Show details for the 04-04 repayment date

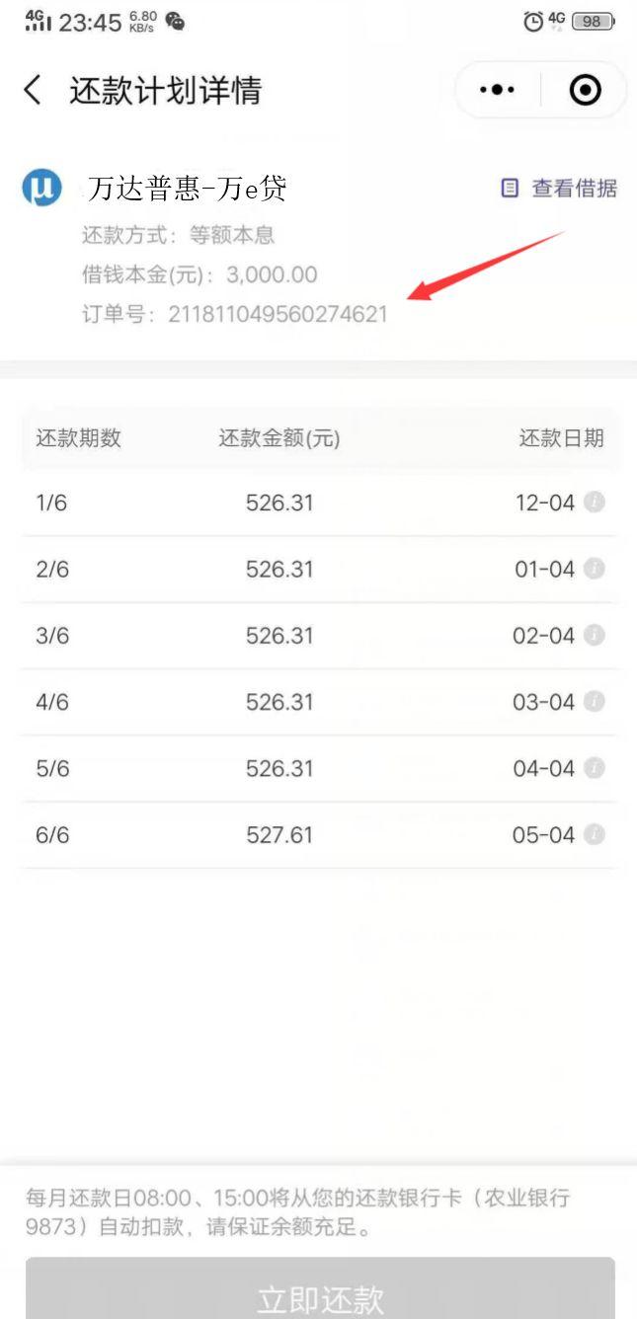coord(594,768)
